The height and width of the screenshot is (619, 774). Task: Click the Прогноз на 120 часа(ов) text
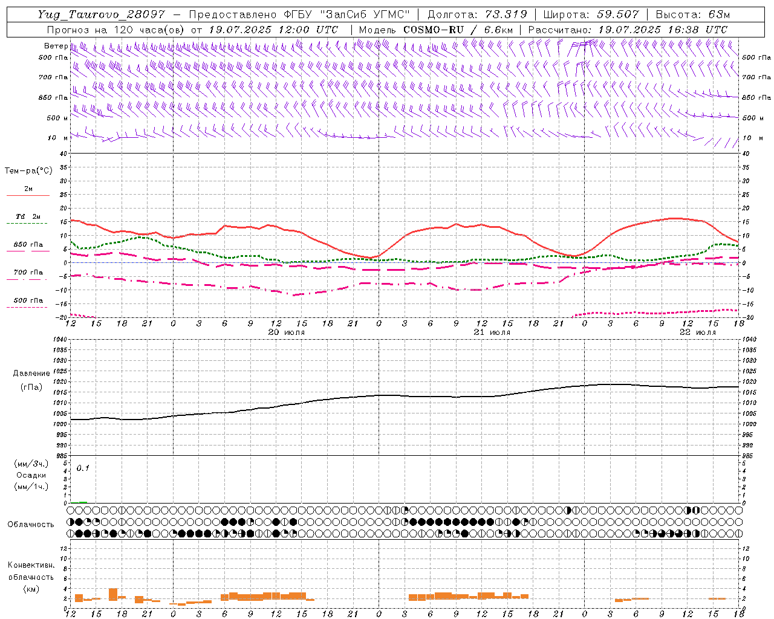click(116, 30)
